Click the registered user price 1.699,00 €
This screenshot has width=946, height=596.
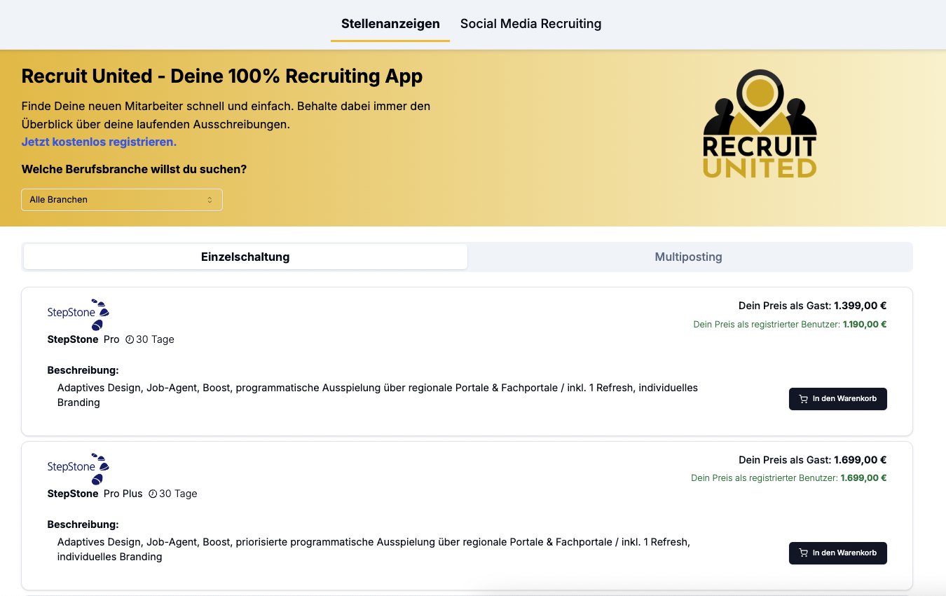863,478
